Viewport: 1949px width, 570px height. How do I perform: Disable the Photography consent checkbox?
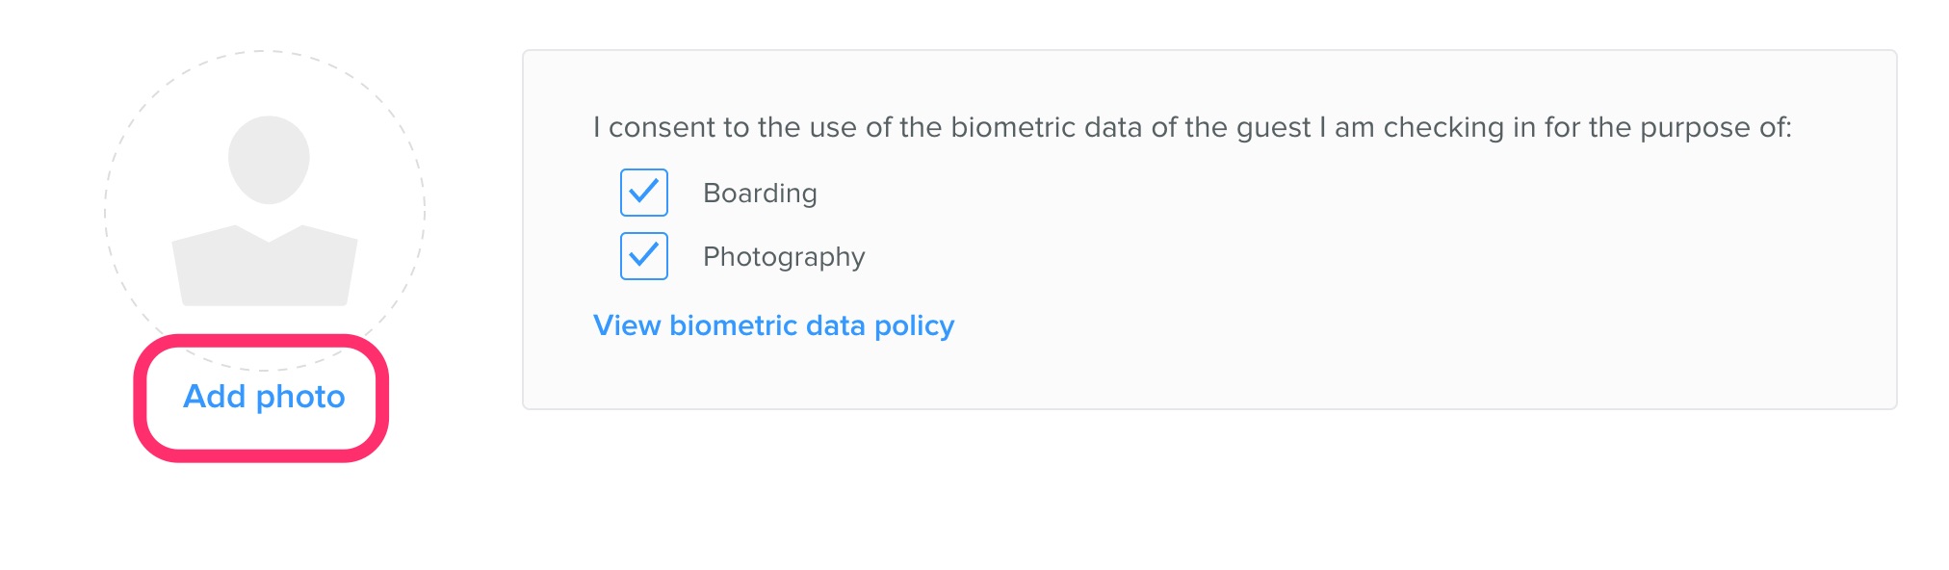(644, 256)
